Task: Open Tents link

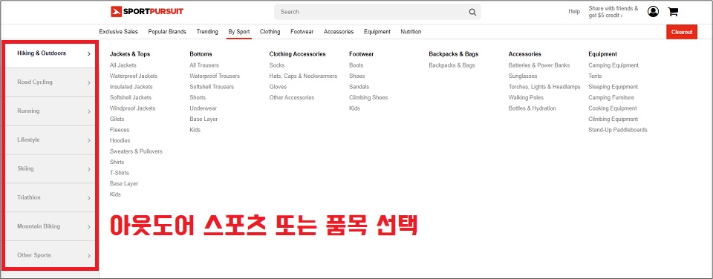Action: click(x=595, y=76)
